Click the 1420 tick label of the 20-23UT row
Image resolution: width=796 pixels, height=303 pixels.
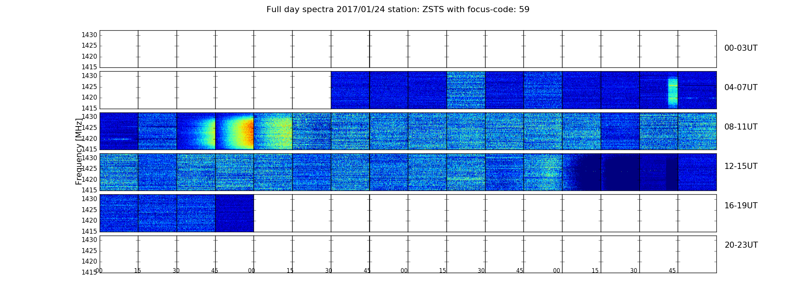(x=89, y=262)
